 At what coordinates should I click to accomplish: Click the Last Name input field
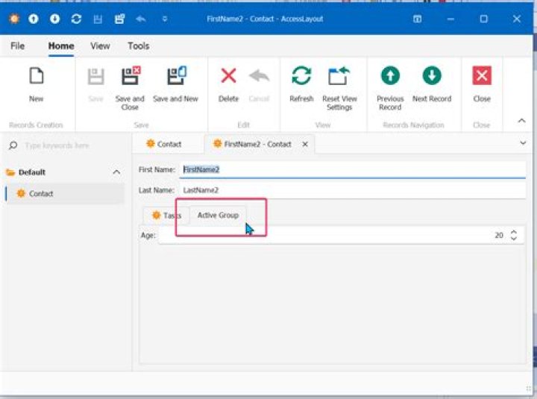(x=352, y=190)
